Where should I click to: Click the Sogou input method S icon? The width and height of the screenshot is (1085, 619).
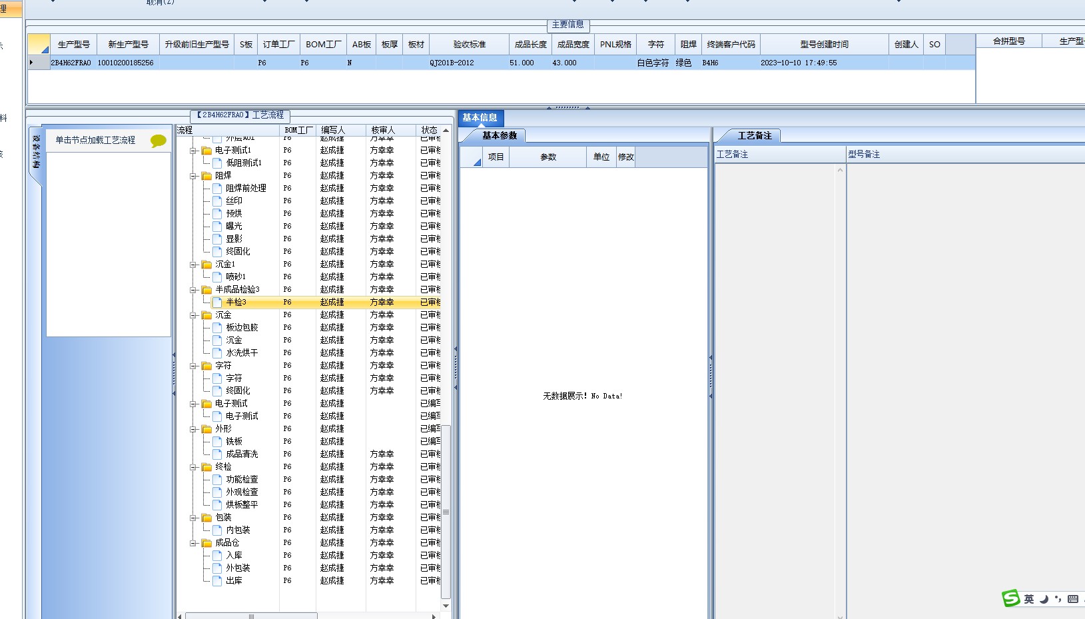click(1011, 598)
